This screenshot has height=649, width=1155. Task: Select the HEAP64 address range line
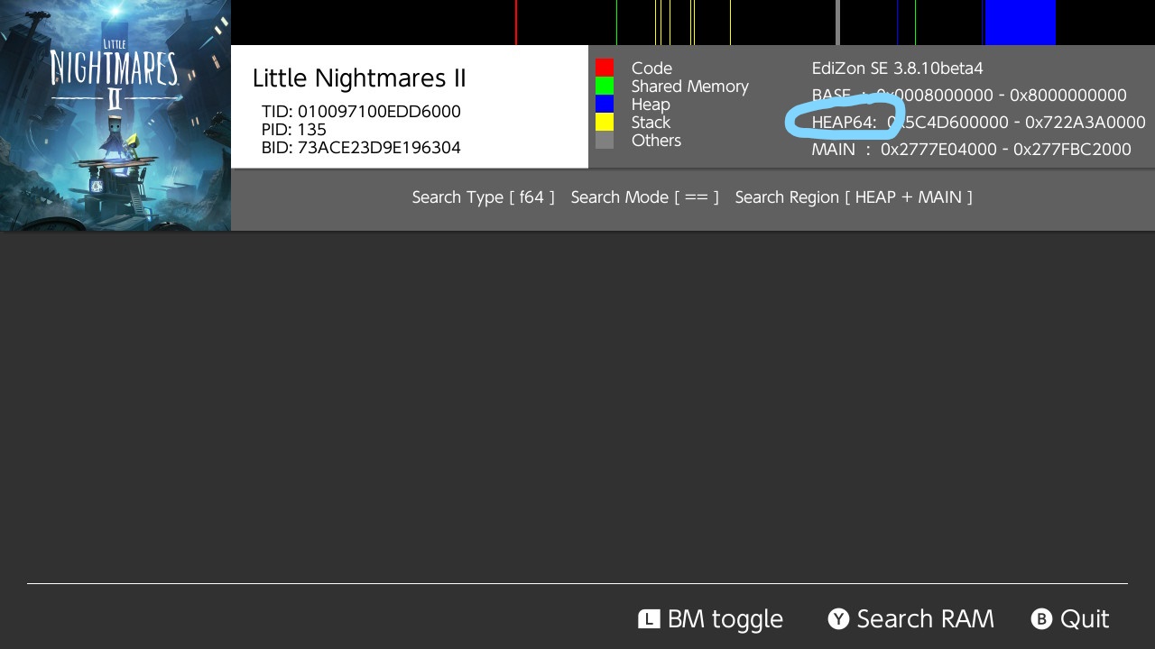point(979,123)
